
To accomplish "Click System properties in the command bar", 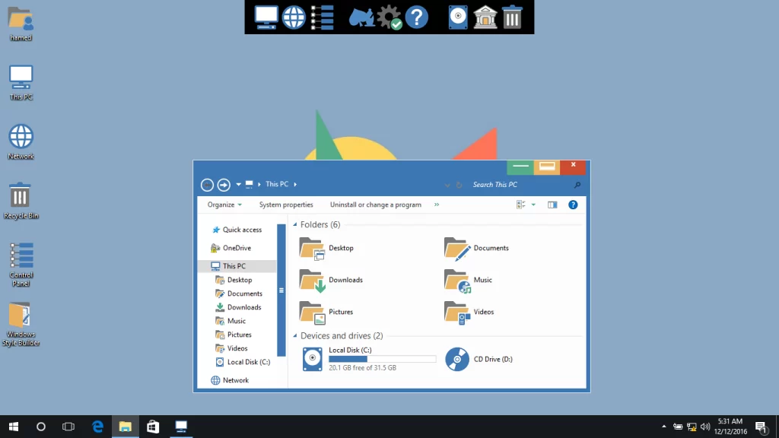I will (x=286, y=205).
